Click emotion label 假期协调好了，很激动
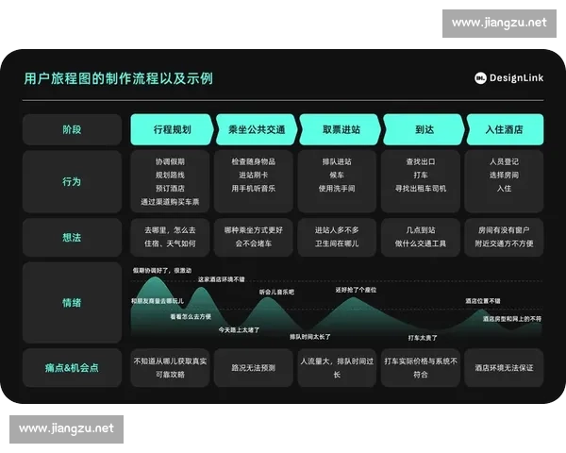This screenshot has height=453, width=566. 161,270
